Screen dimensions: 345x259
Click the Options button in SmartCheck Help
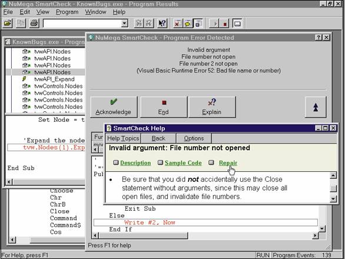pyautogui.click(x=194, y=138)
